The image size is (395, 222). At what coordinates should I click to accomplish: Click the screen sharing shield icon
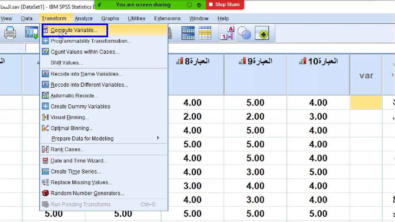[x=199, y=5]
